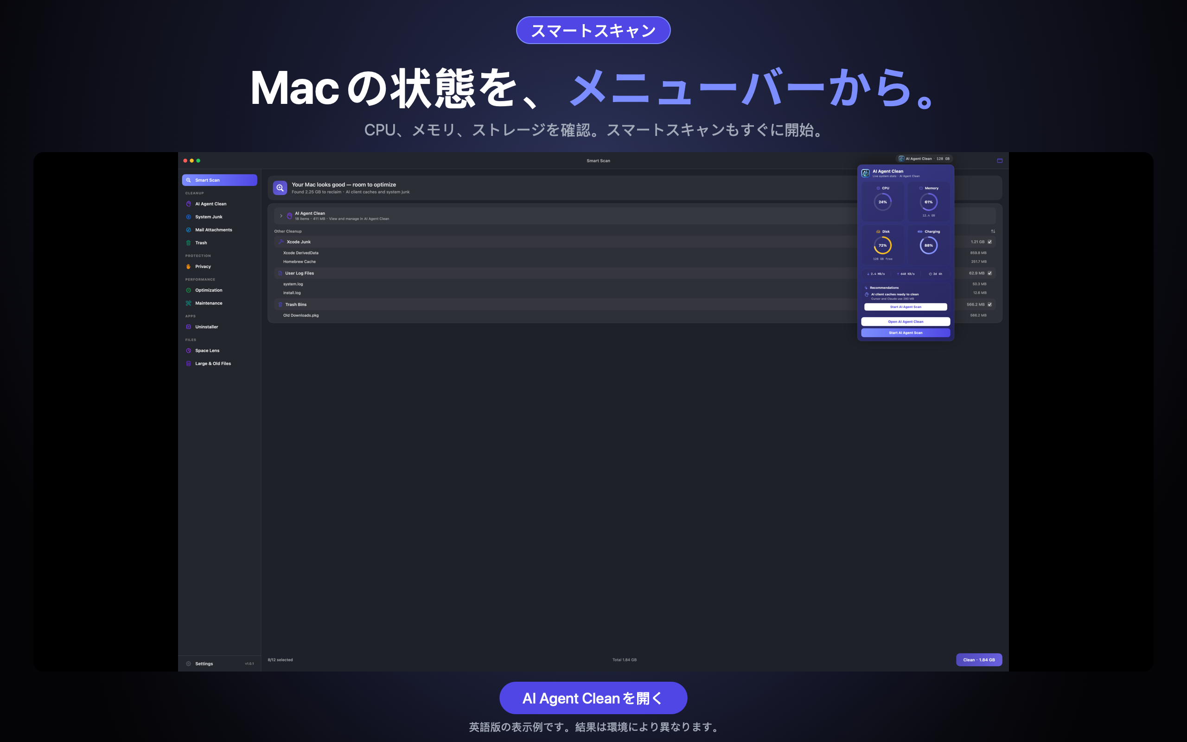This screenshot has width=1187, height=742.
Task: Click the AI Agent Clean menu bar item
Action: click(925, 159)
